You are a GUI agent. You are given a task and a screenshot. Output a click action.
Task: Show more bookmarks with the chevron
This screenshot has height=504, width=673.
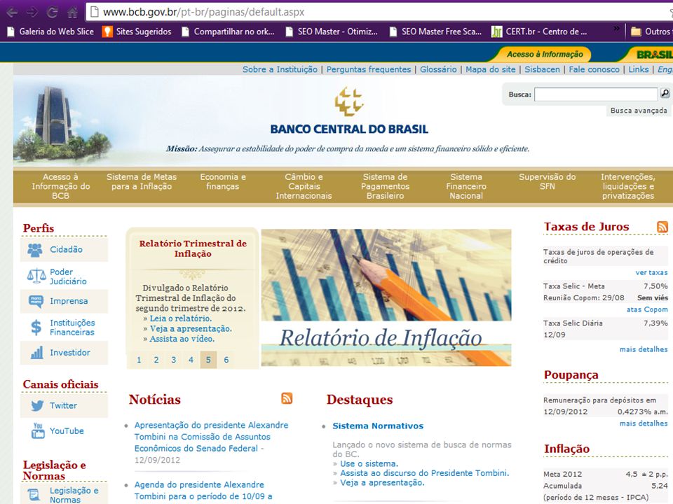click(x=616, y=29)
